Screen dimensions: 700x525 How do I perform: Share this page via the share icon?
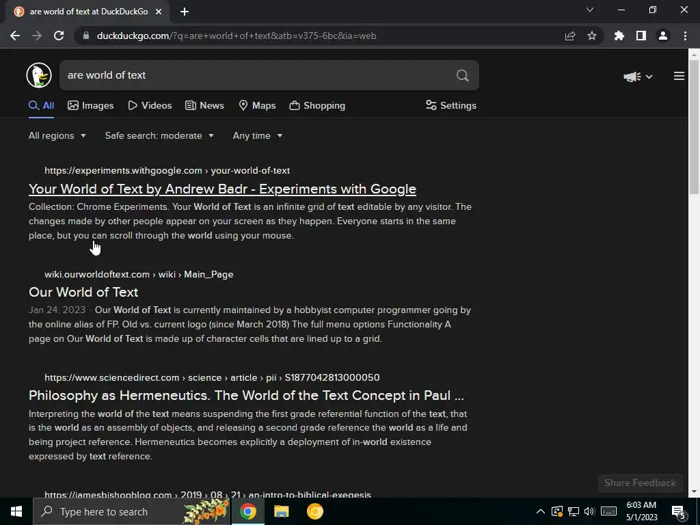(570, 36)
